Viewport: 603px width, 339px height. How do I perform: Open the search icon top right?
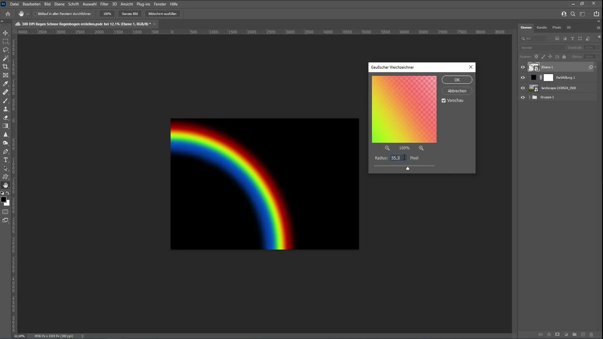pos(573,14)
